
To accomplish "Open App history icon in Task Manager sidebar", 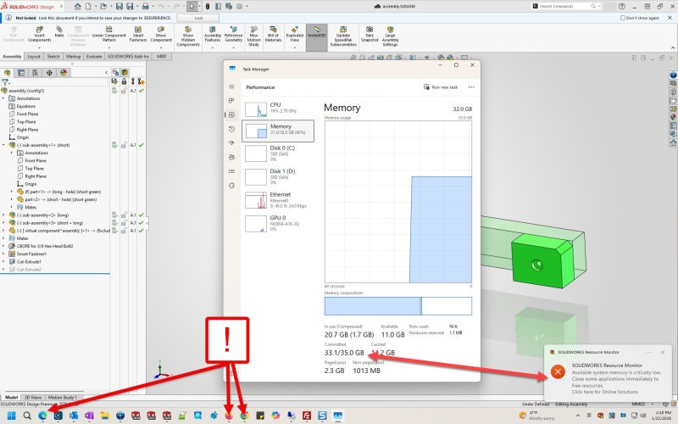I will click(231, 129).
